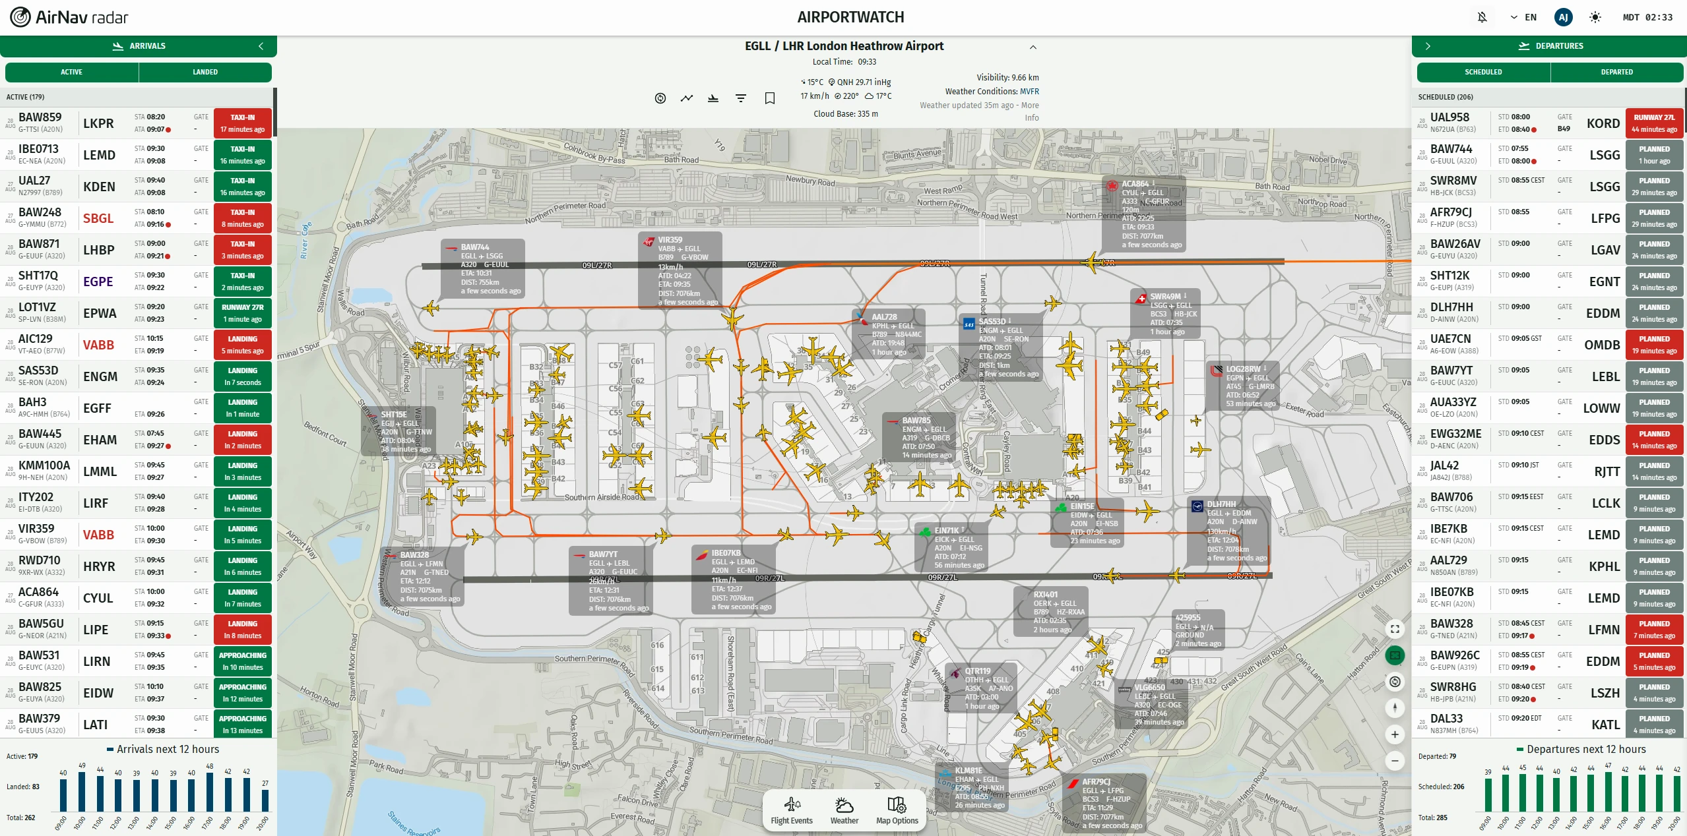The width and height of the screenshot is (1687, 836).
Task: Switch to the Active arrivals tab
Action: pos(72,72)
